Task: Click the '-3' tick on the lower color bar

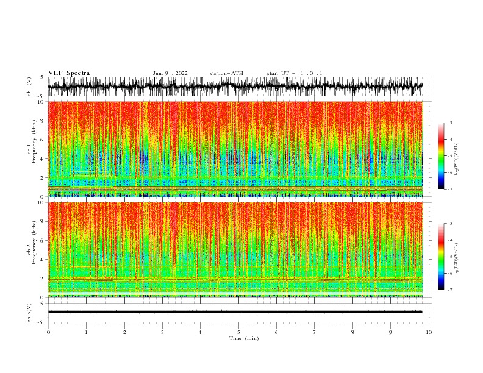Action: pos(449,224)
